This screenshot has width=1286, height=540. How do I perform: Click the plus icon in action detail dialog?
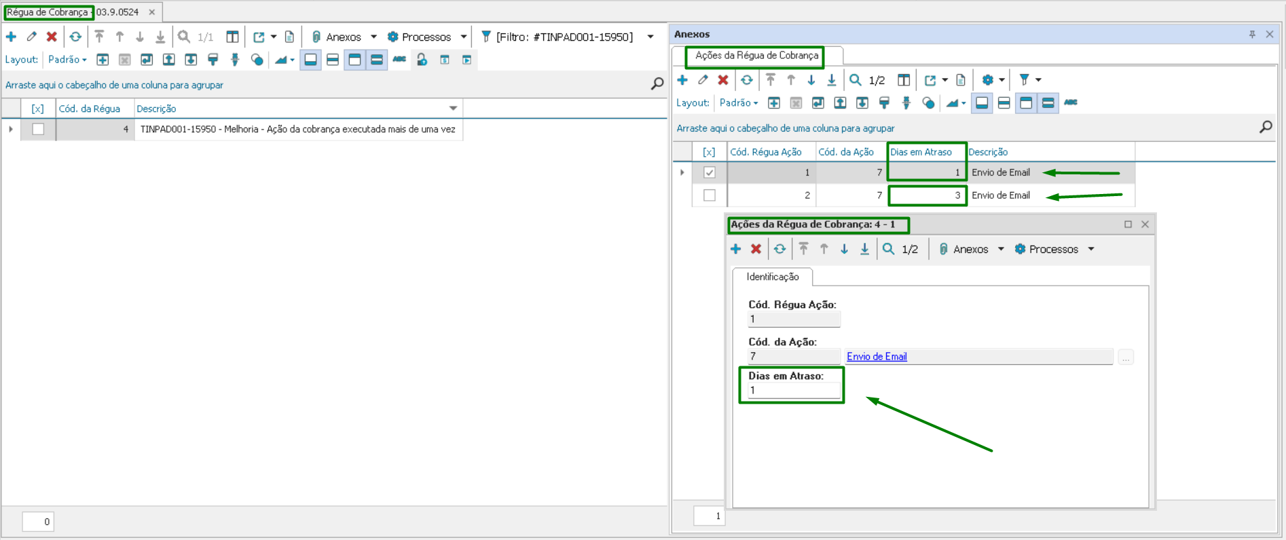(x=736, y=249)
